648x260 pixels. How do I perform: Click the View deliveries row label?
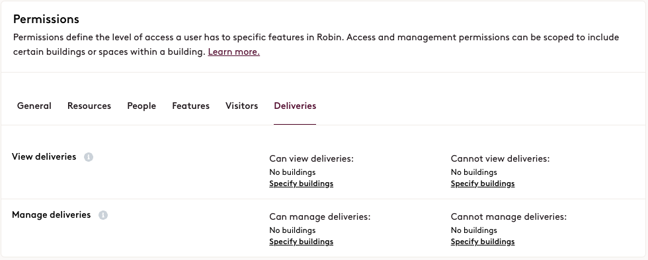44,157
